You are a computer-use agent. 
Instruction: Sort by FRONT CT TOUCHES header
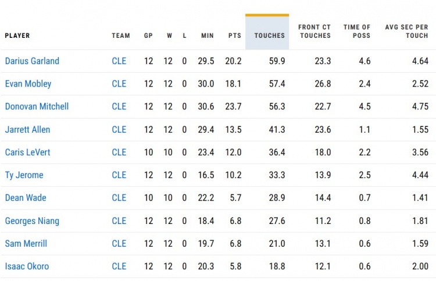(x=315, y=31)
